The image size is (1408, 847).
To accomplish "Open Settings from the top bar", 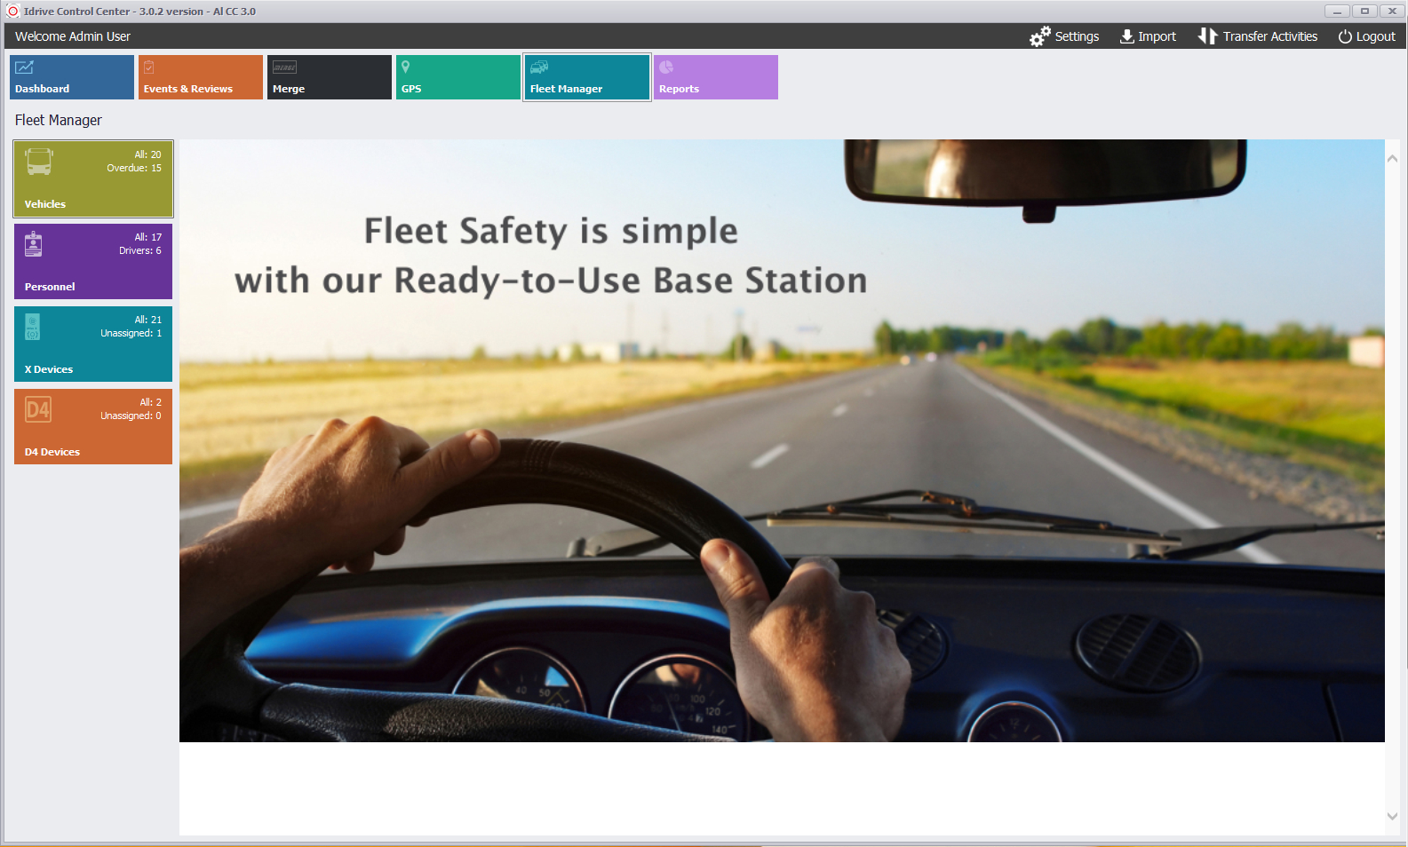I will pos(1064,36).
